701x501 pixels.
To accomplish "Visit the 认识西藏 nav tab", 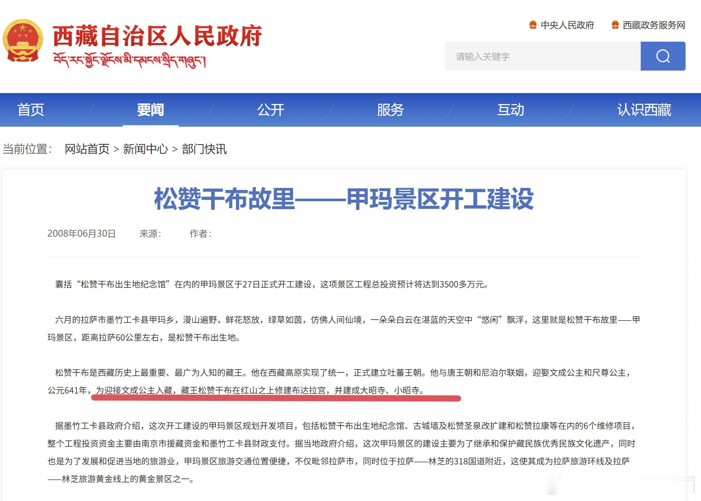I will click(644, 110).
